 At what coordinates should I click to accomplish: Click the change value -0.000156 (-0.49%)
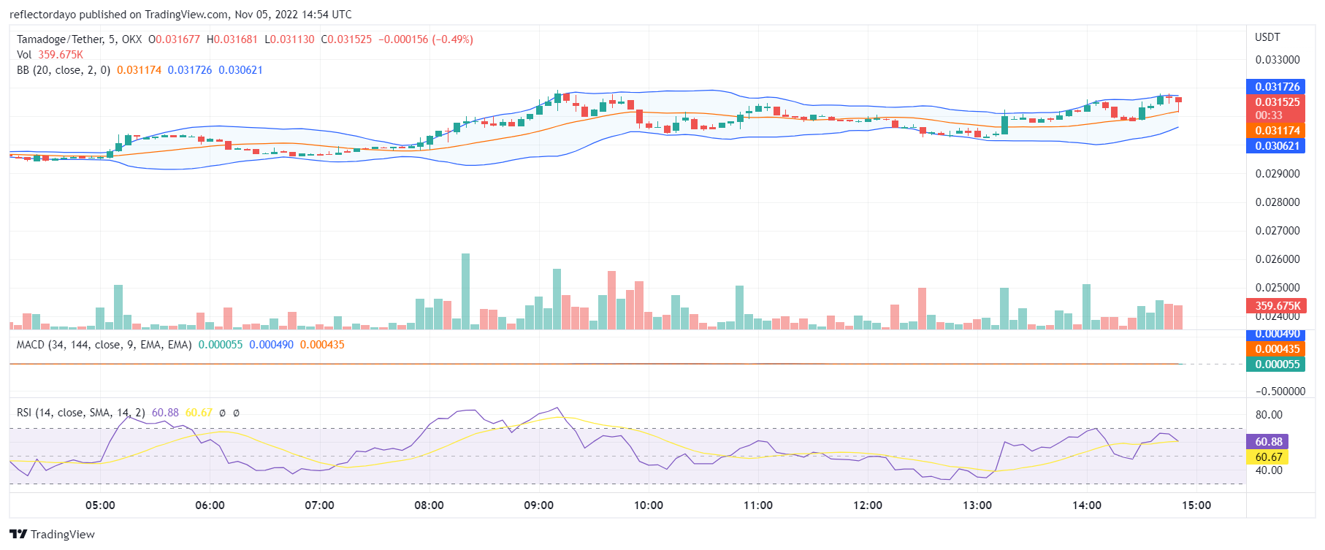click(426, 39)
